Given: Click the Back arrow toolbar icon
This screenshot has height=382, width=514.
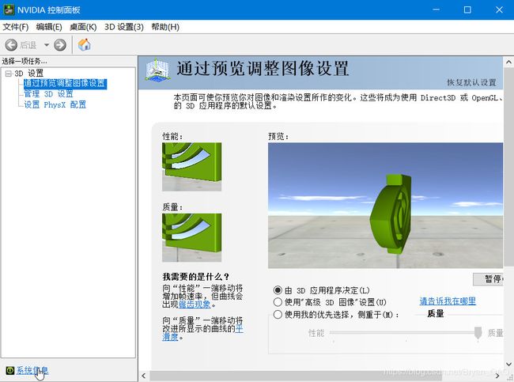Looking at the screenshot, I should (11, 44).
